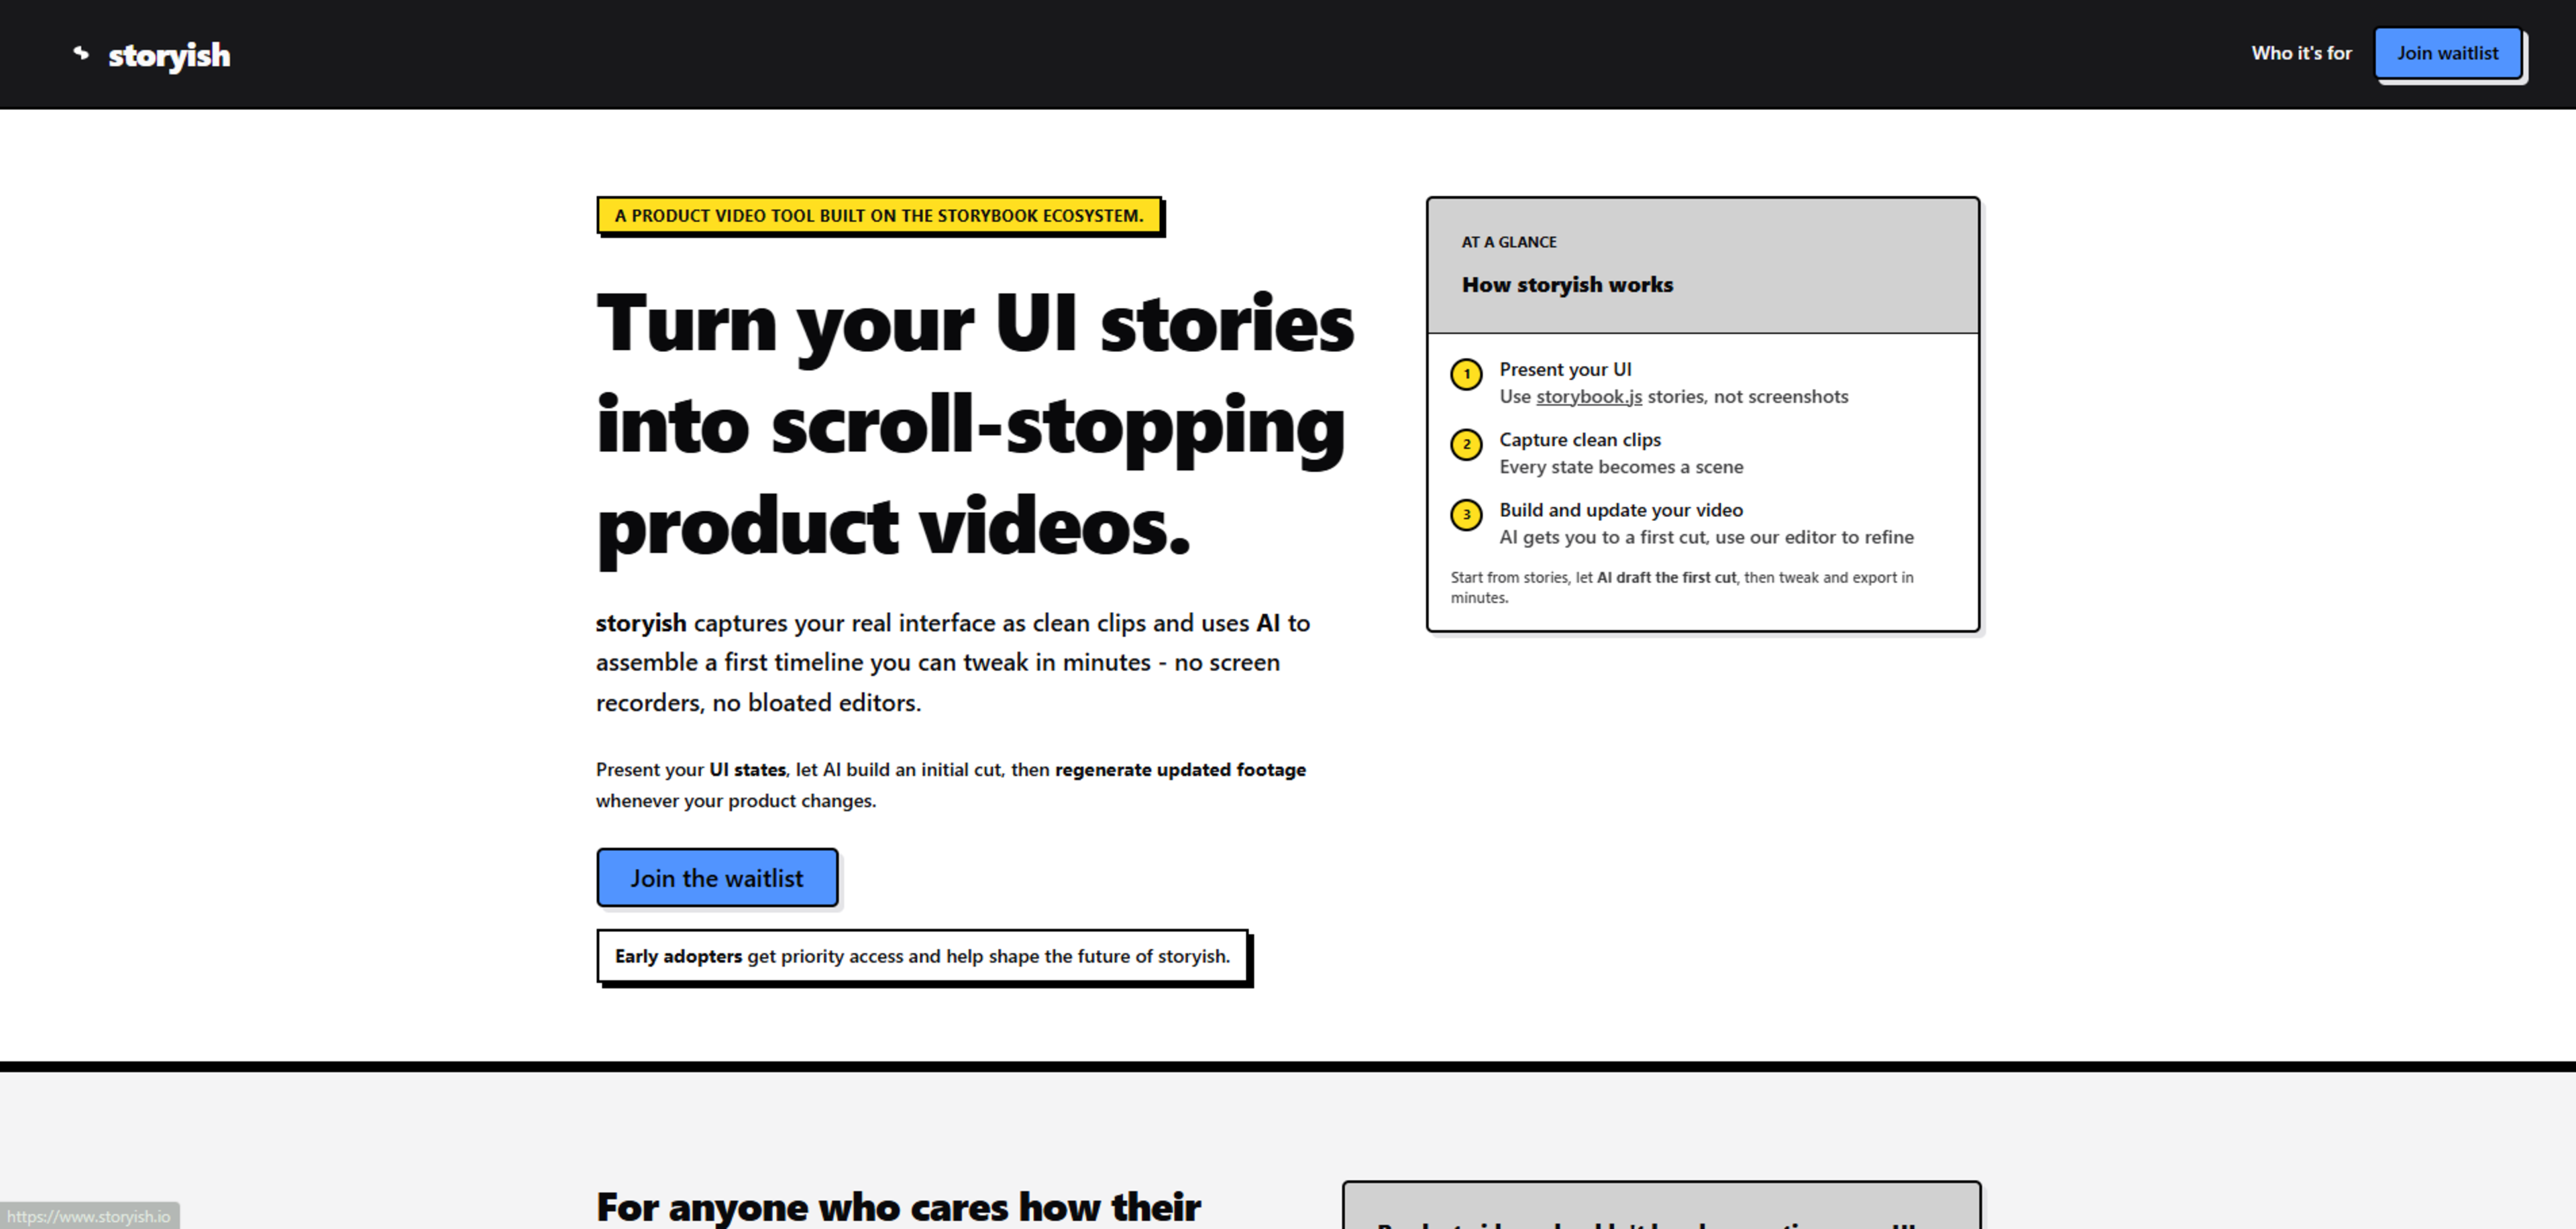Image resolution: width=2576 pixels, height=1229 pixels.
Task: Click the "Present your UI states" paragraph
Action: click(x=951, y=785)
